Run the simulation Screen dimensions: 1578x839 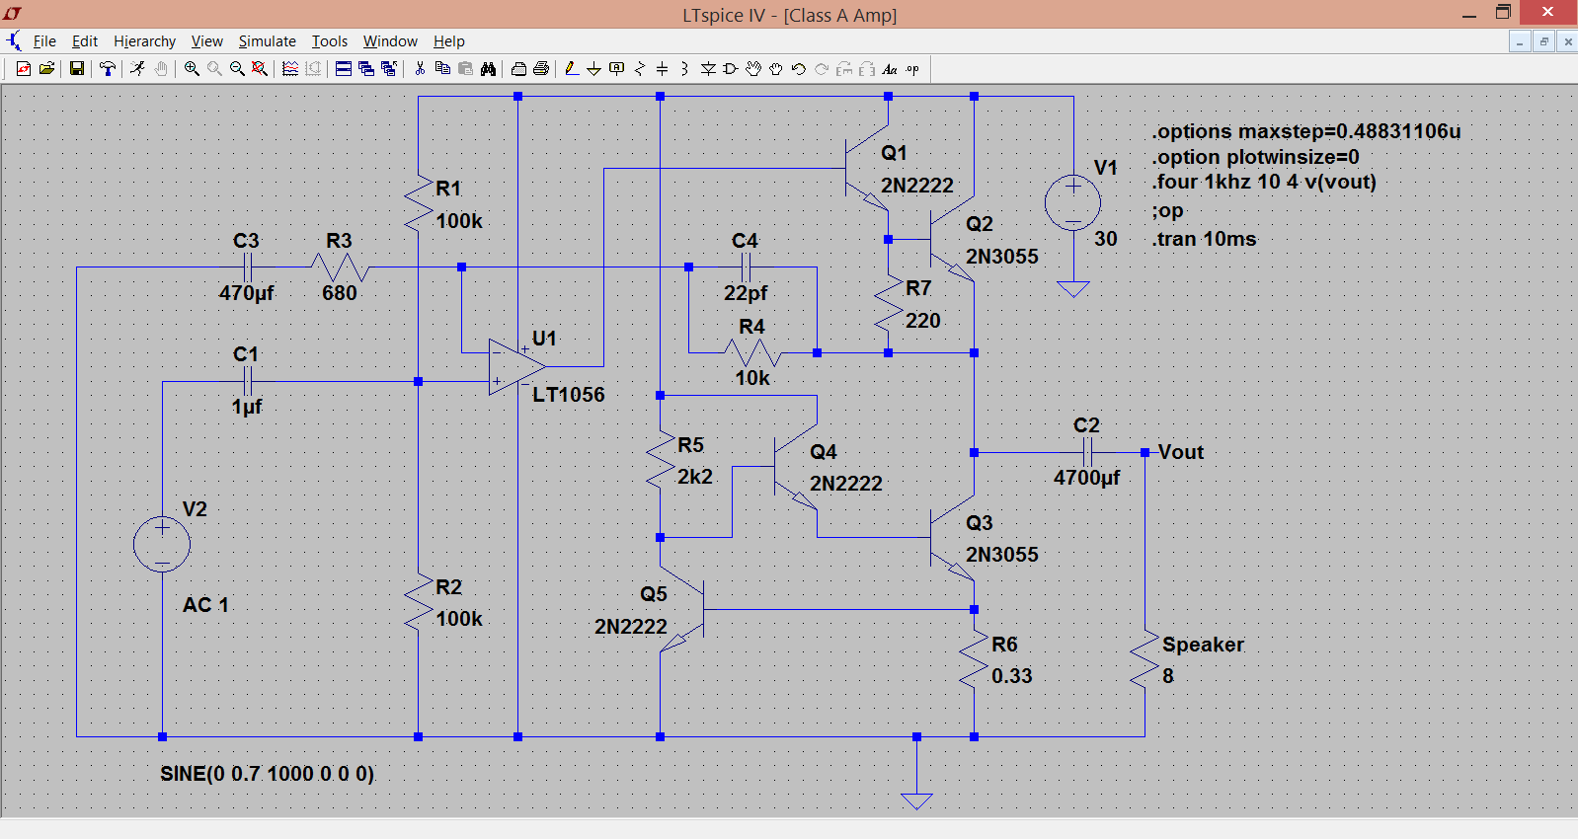(137, 69)
